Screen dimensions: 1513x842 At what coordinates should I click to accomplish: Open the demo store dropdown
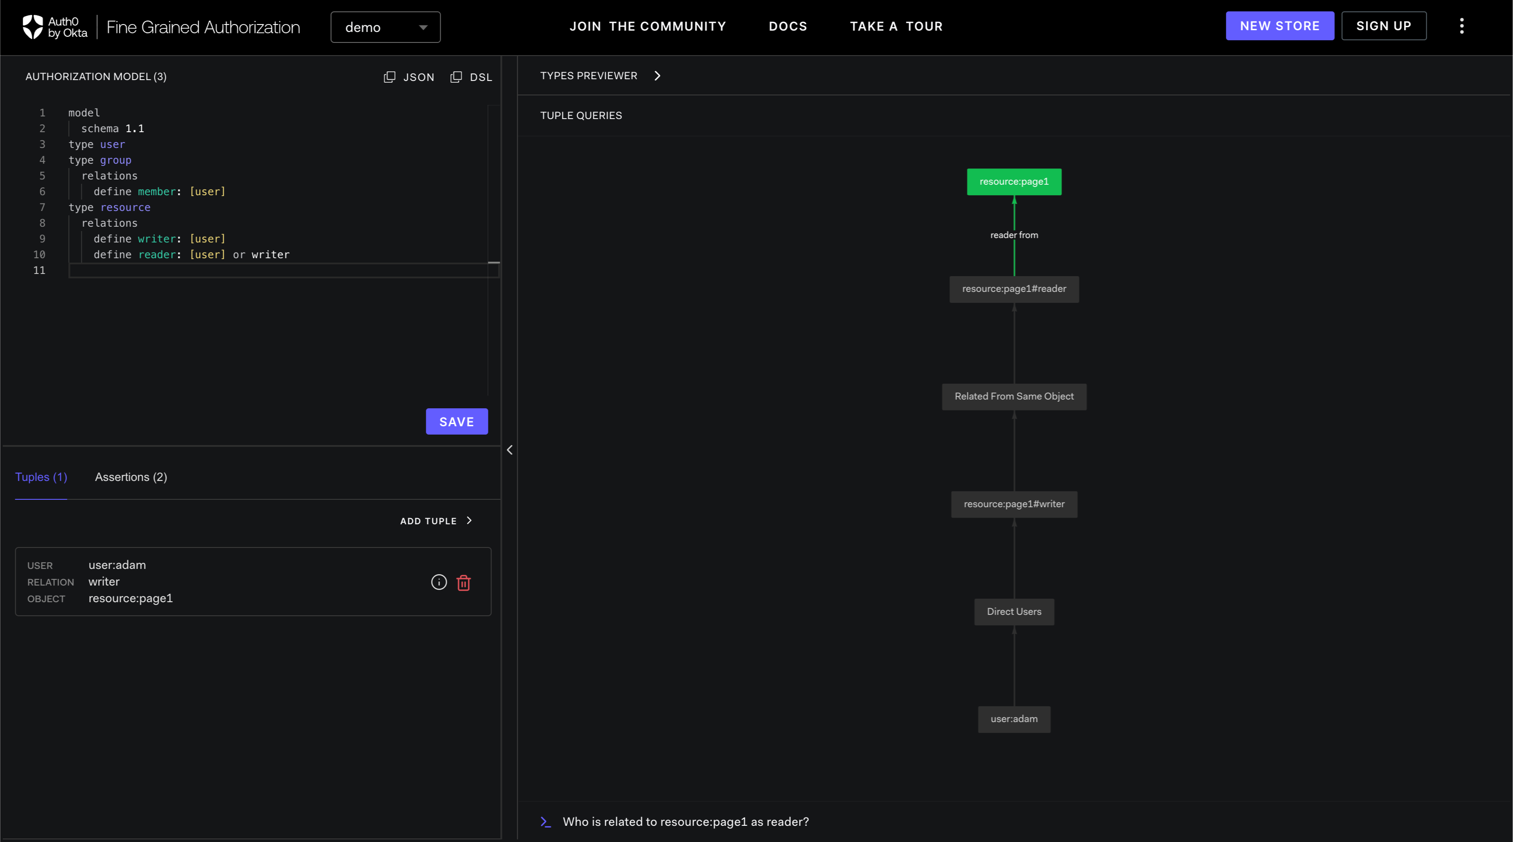385,27
